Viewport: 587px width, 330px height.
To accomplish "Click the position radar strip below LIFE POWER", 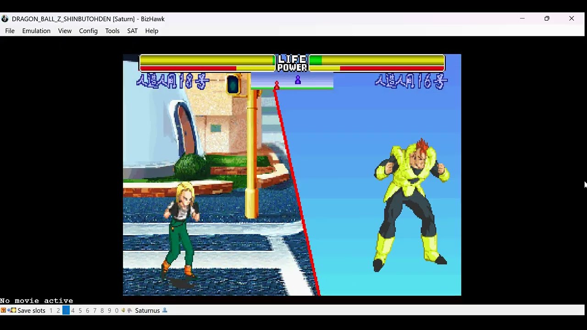I will [x=292, y=80].
